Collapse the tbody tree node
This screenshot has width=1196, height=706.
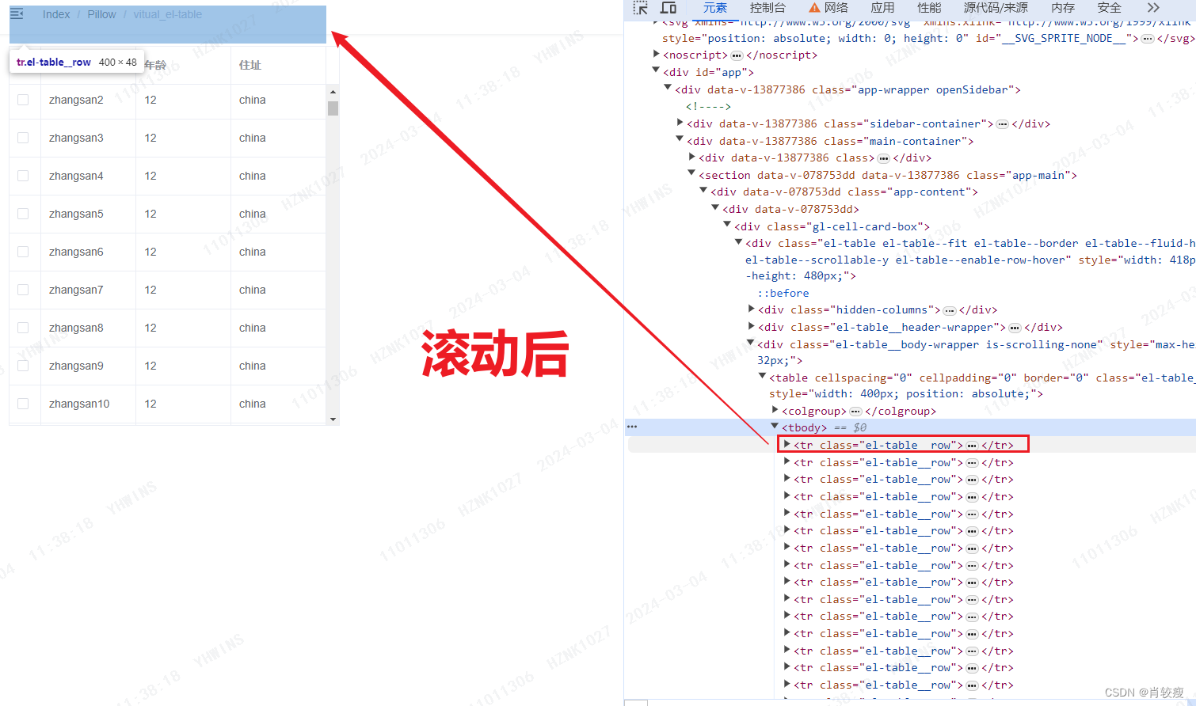(775, 427)
